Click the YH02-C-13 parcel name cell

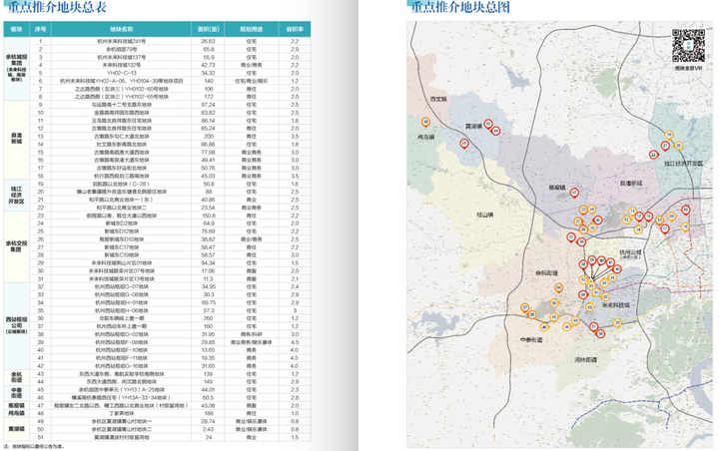click(x=122, y=73)
